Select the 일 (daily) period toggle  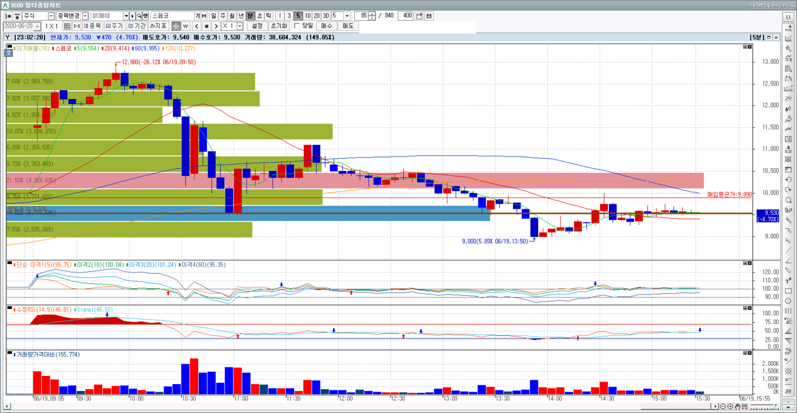[213, 16]
